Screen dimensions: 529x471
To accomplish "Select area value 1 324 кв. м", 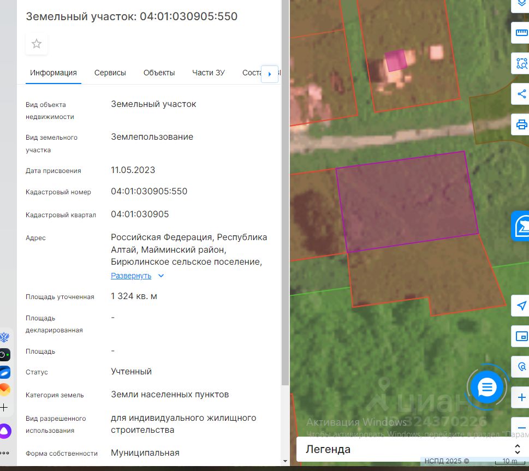I will tap(134, 296).
